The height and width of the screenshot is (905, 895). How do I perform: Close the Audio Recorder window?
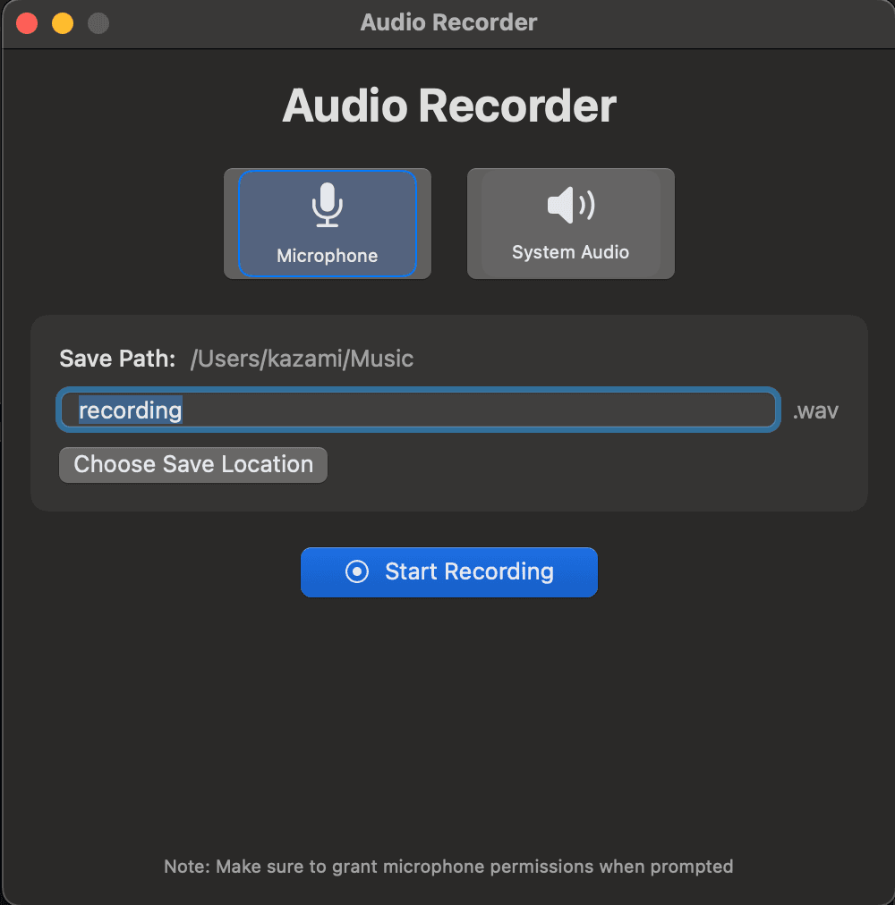27,23
